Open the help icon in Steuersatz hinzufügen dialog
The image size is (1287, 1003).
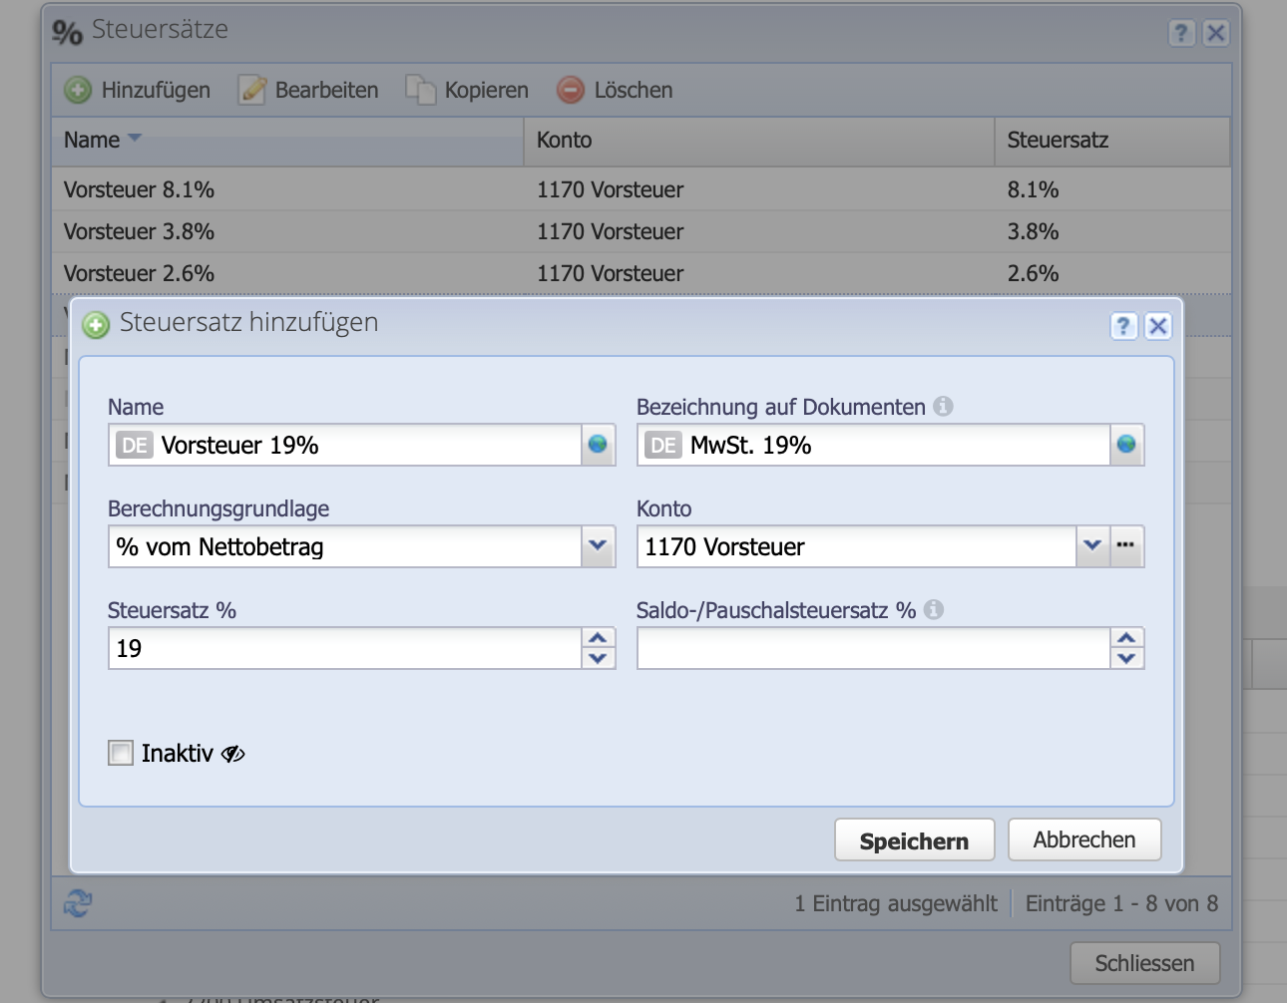point(1123,326)
